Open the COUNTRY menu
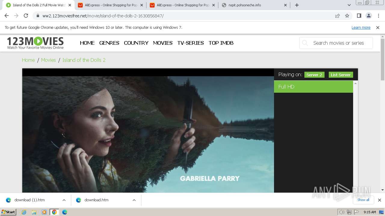 point(136,43)
